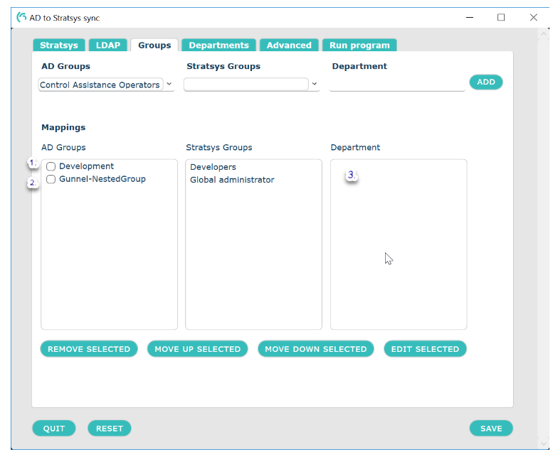Focus the Department input field
Viewport: 558px width, 462px height.
[397, 85]
